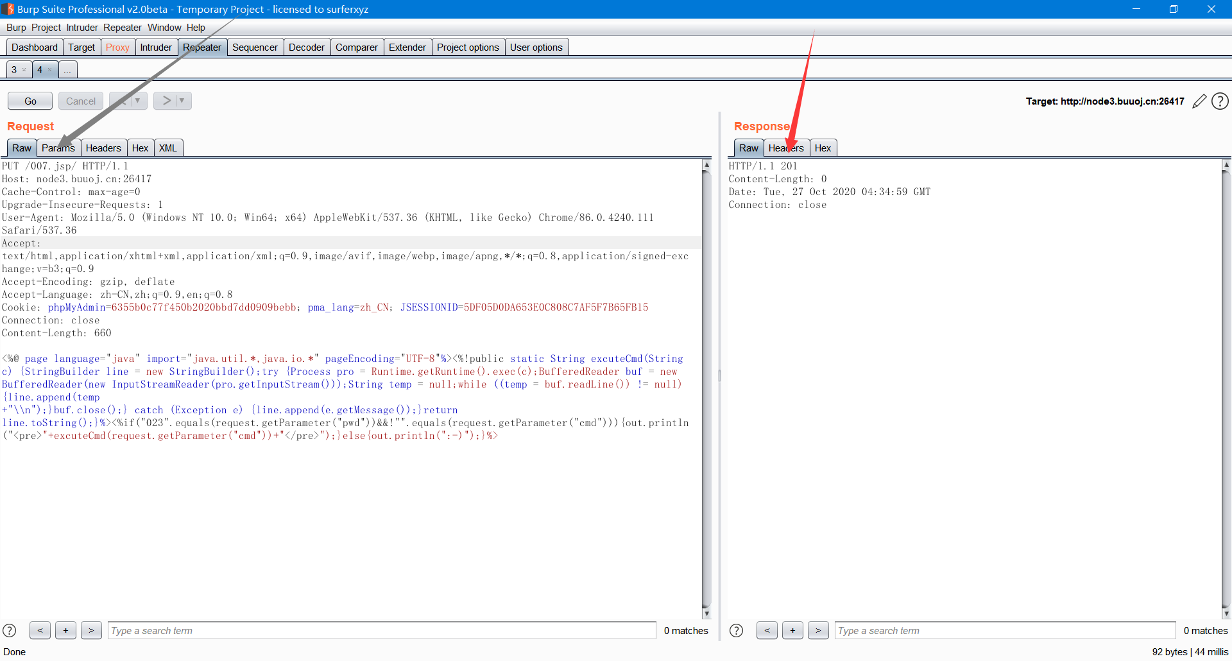
Task: Go to previous match in request search
Action: tap(40, 630)
